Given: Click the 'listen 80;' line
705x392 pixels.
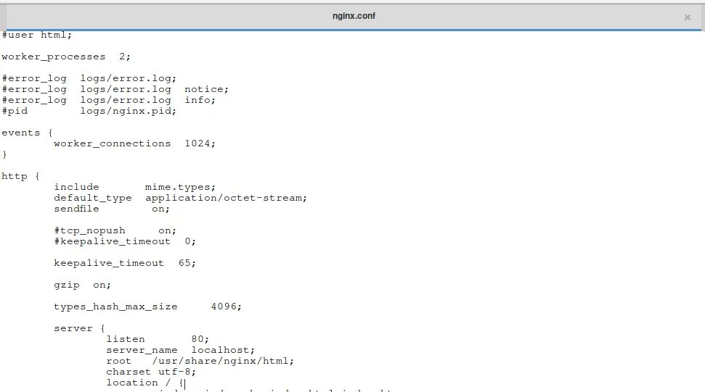Looking at the screenshot, I should 158,340.
